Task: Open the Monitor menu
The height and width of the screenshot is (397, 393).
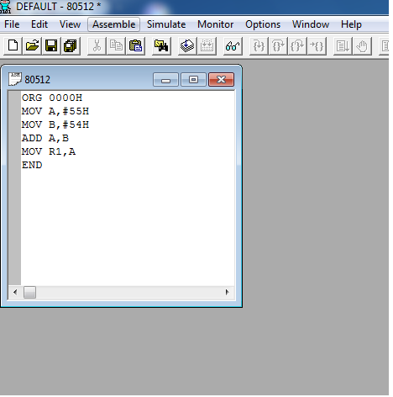Action: pos(215,24)
